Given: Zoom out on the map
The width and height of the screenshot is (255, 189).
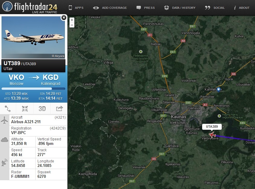Looking at the screenshot, I should [x=72, y=25].
